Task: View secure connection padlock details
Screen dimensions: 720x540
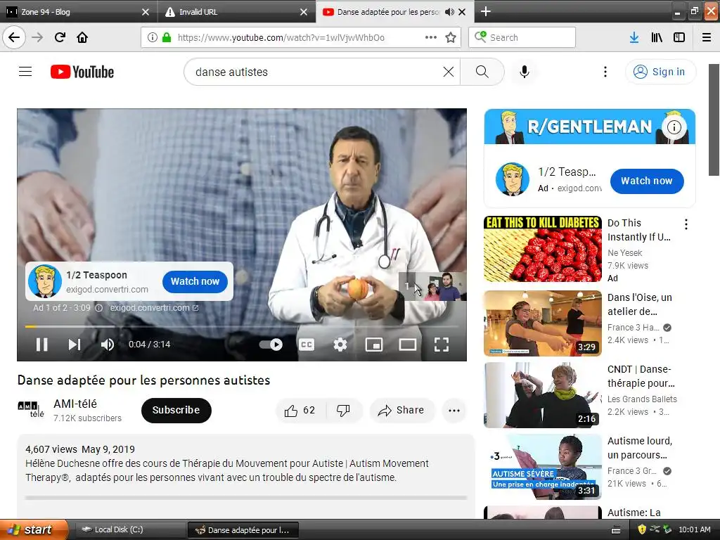Action: tap(166, 37)
